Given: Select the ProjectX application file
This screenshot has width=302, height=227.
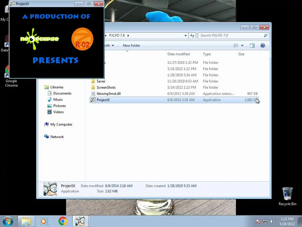Looking at the screenshot, I should click(x=174, y=100).
